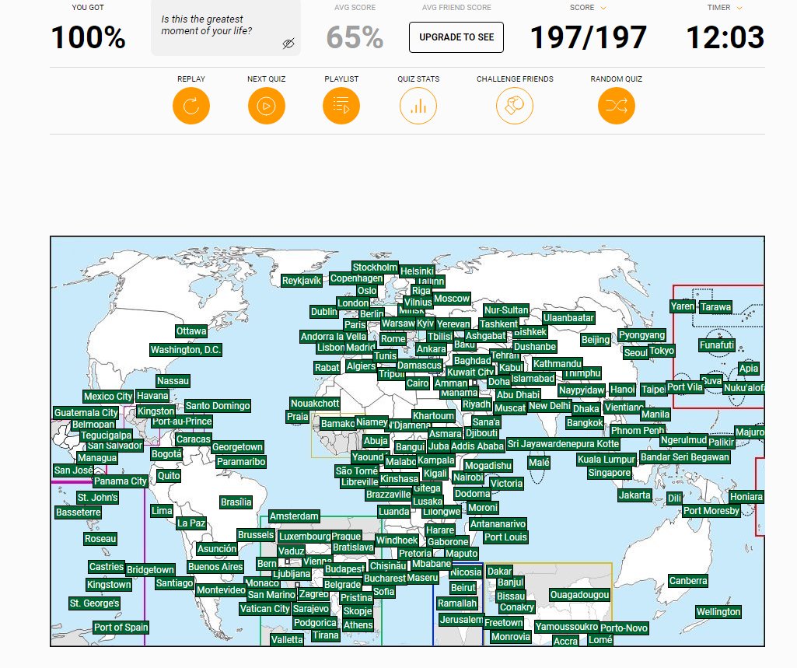Screen dimensions: 797x668
Task: Click the Andorra la Vella label
Action: (334, 337)
